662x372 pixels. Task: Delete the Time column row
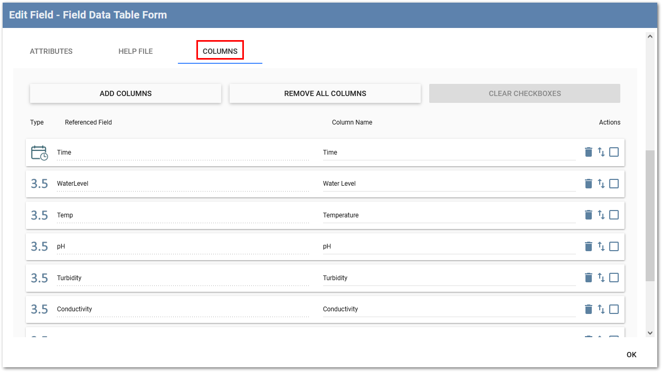[x=589, y=152]
